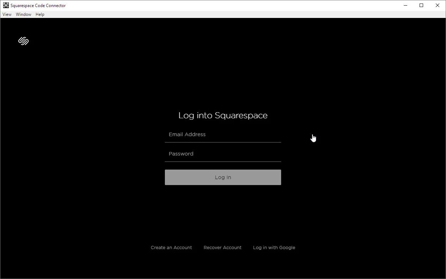Choose Log in with Google

click(x=274, y=248)
